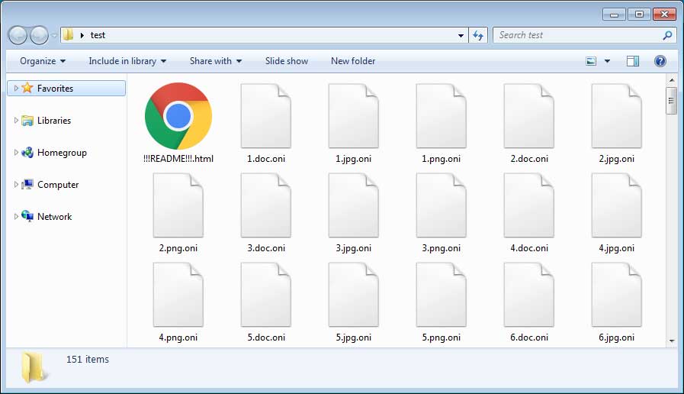Select the 3.doc.oni file icon
The height and width of the screenshot is (394, 684).
(266, 205)
